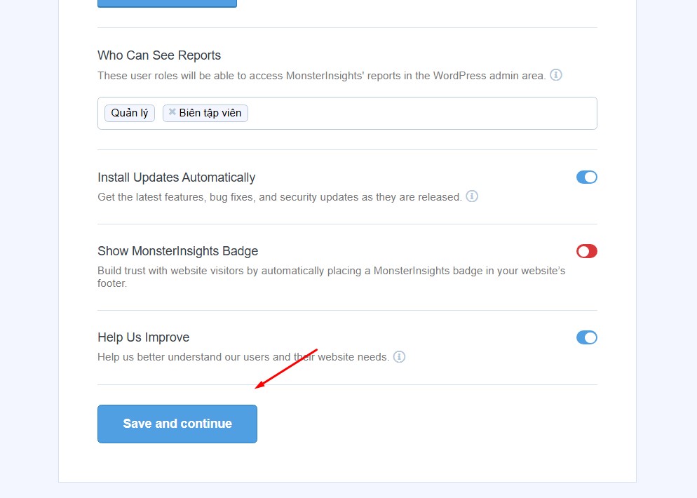This screenshot has width=697, height=498.
Task: Click the user roles access description text
Action: point(321,76)
